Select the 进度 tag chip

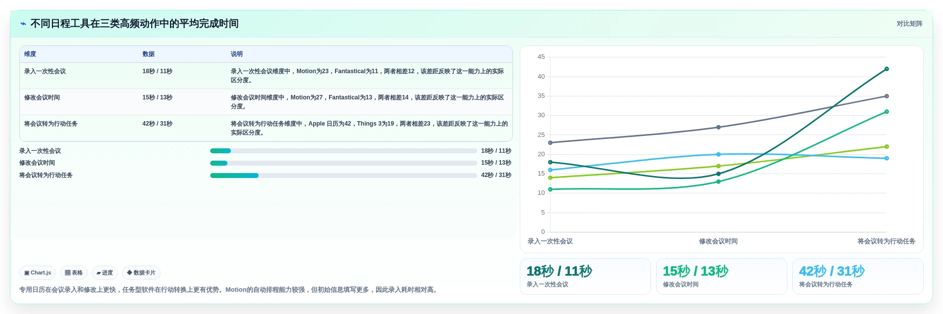[105, 272]
